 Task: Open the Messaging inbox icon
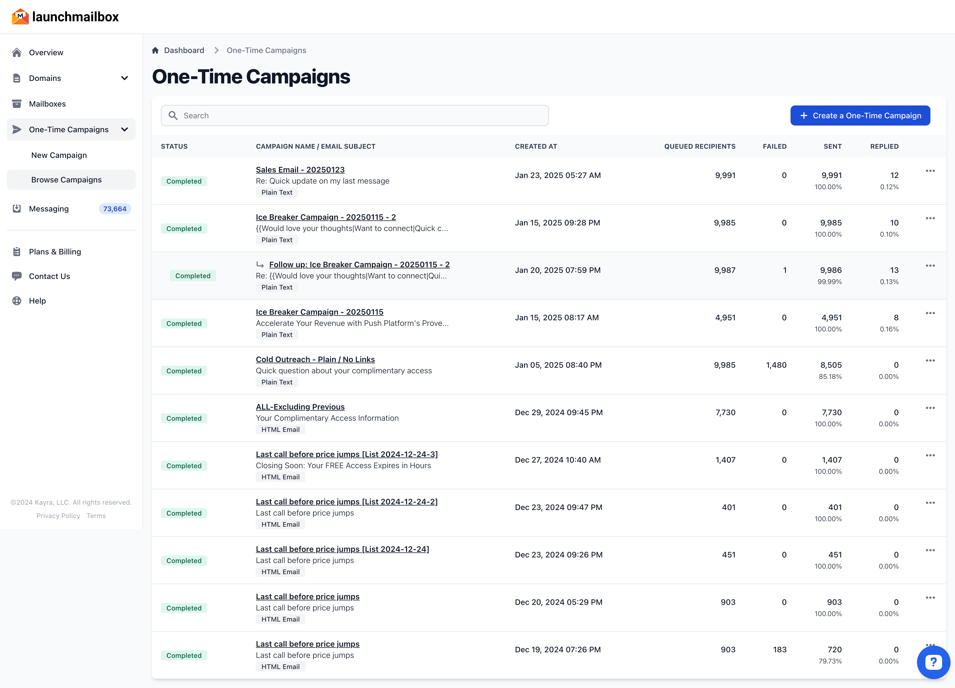pos(17,208)
